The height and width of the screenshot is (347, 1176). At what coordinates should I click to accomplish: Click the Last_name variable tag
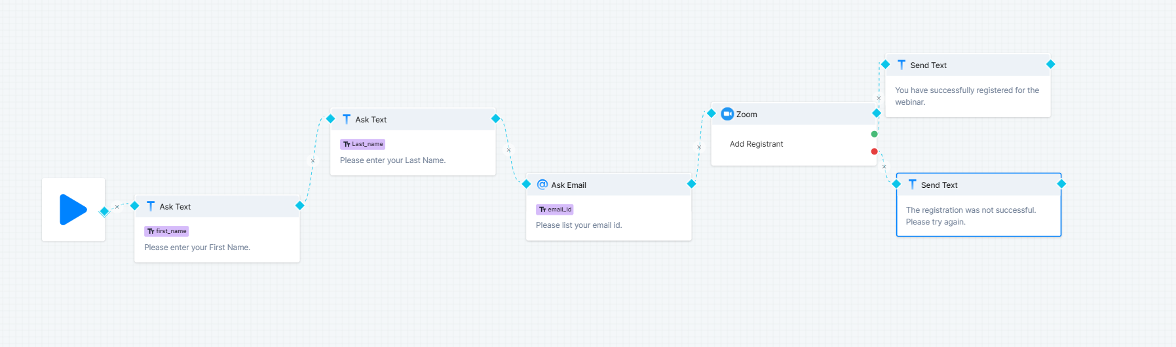pyautogui.click(x=363, y=144)
